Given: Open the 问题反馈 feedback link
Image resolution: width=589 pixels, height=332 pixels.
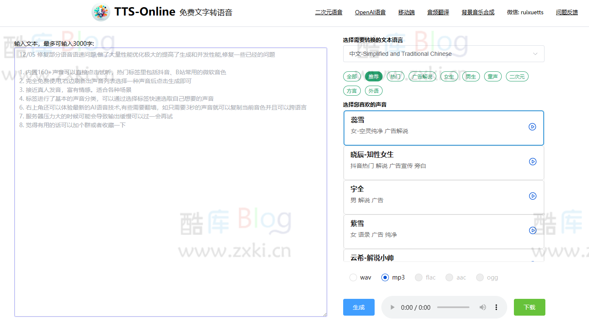Looking at the screenshot, I should [567, 13].
